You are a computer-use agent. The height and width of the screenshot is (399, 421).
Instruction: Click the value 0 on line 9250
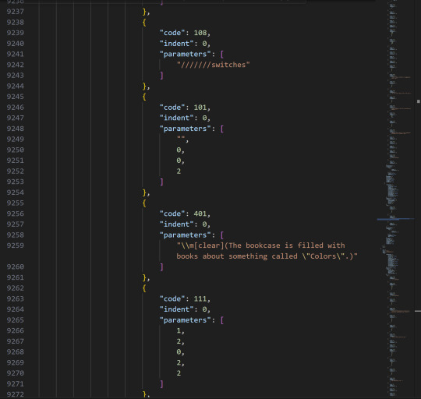[179, 150]
